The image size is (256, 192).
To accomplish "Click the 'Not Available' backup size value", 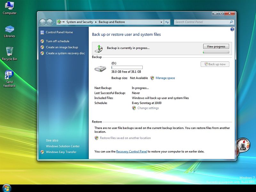I will (139, 78).
